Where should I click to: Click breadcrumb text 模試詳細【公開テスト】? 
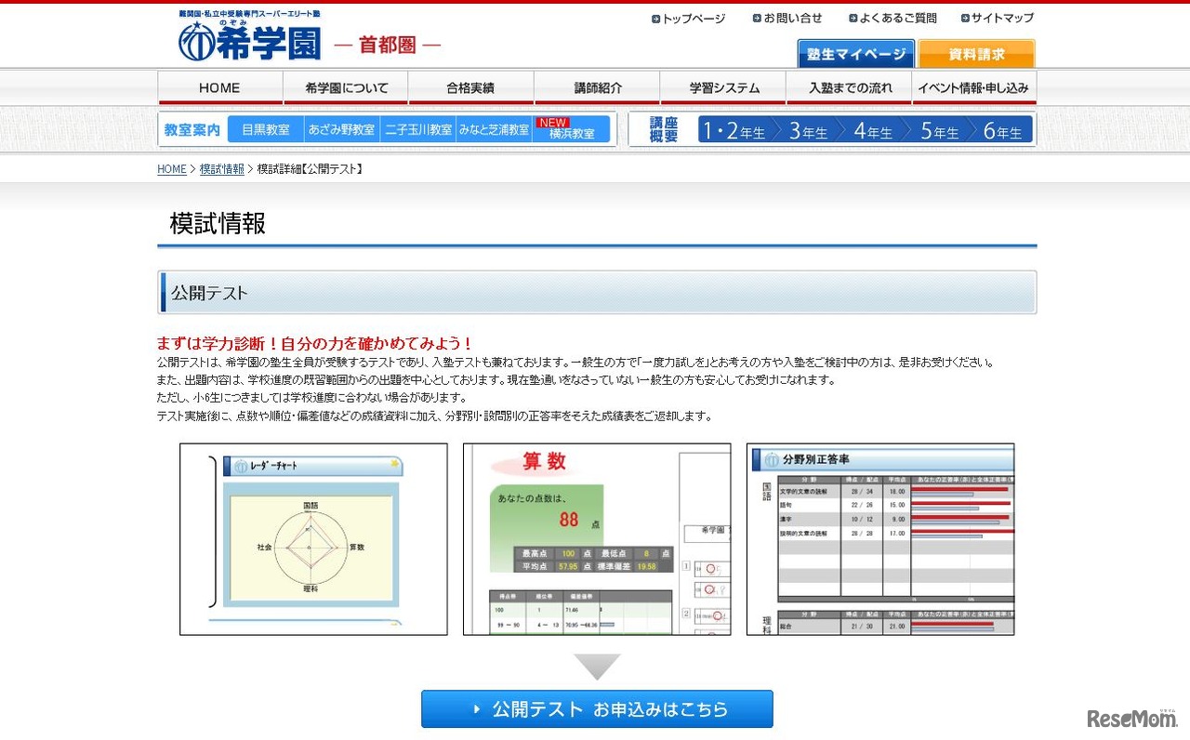(x=310, y=169)
